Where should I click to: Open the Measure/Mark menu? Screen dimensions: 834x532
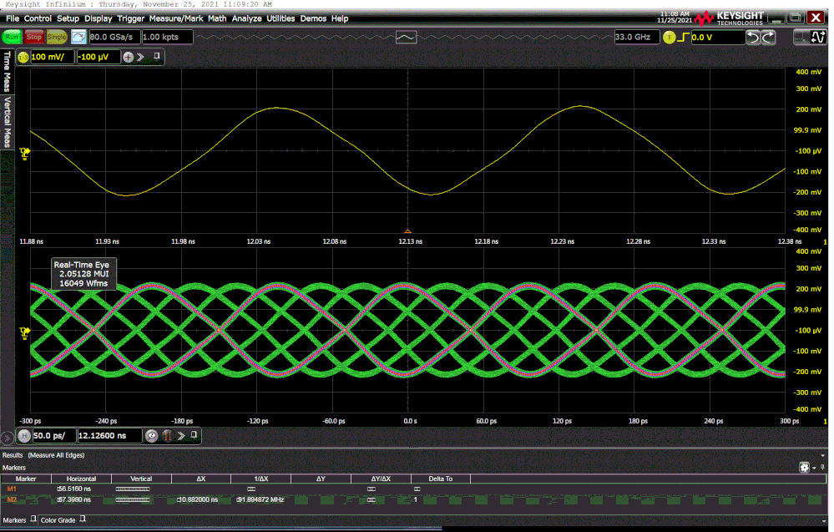point(177,18)
